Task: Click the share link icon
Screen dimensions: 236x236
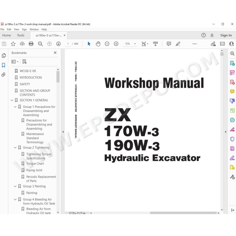Action: [213, 44]
